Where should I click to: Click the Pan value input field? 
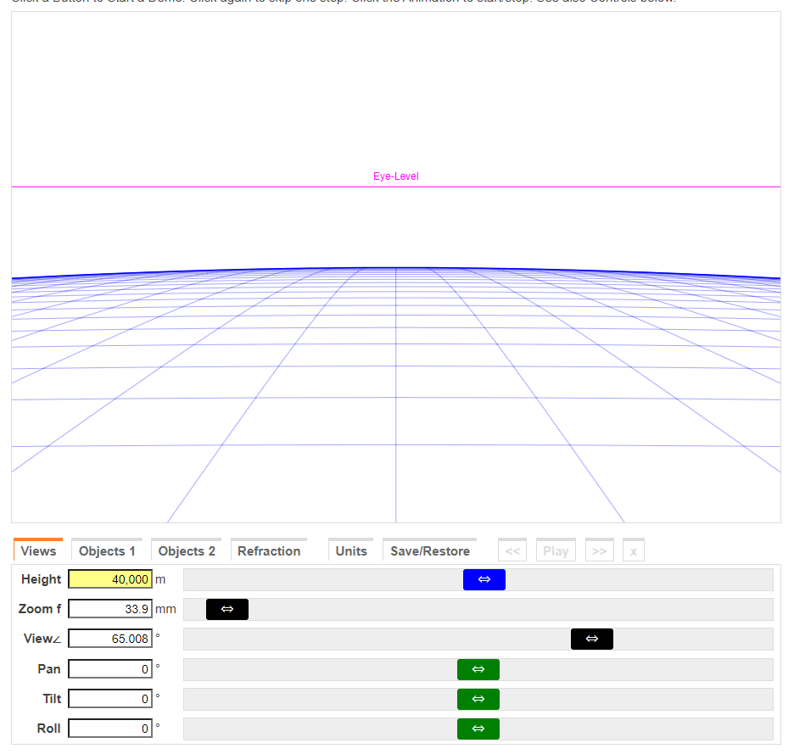[110, 669]
